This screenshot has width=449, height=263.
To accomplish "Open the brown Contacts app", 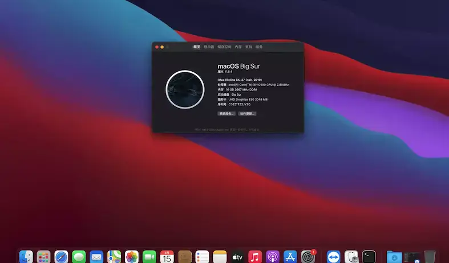I will [185, 257].
